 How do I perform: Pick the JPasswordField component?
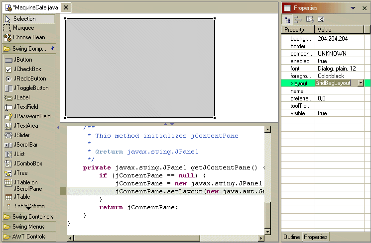click(x=29, y=116)
